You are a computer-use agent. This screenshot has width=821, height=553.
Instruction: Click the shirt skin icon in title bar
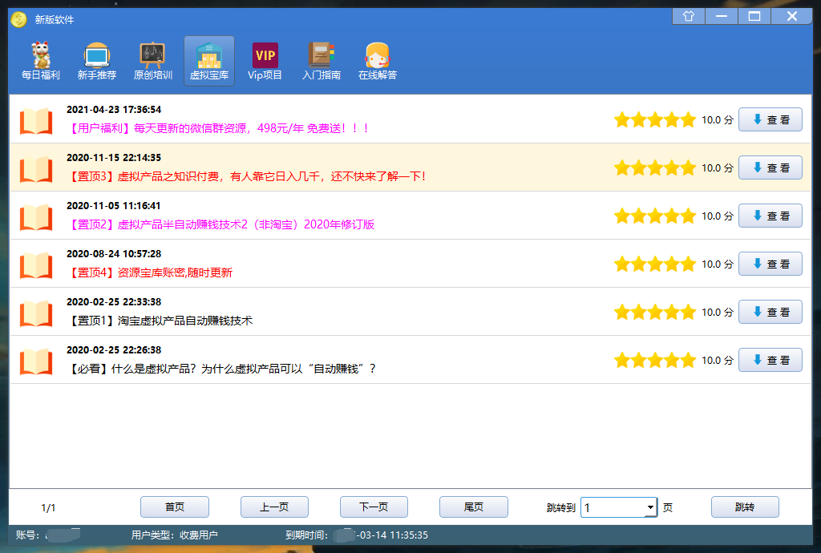[x=688, y=16]
